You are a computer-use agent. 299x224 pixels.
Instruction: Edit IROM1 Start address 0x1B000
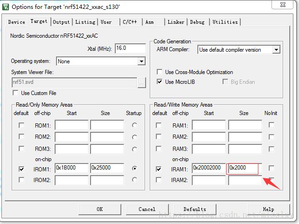[x=72, y=168]
